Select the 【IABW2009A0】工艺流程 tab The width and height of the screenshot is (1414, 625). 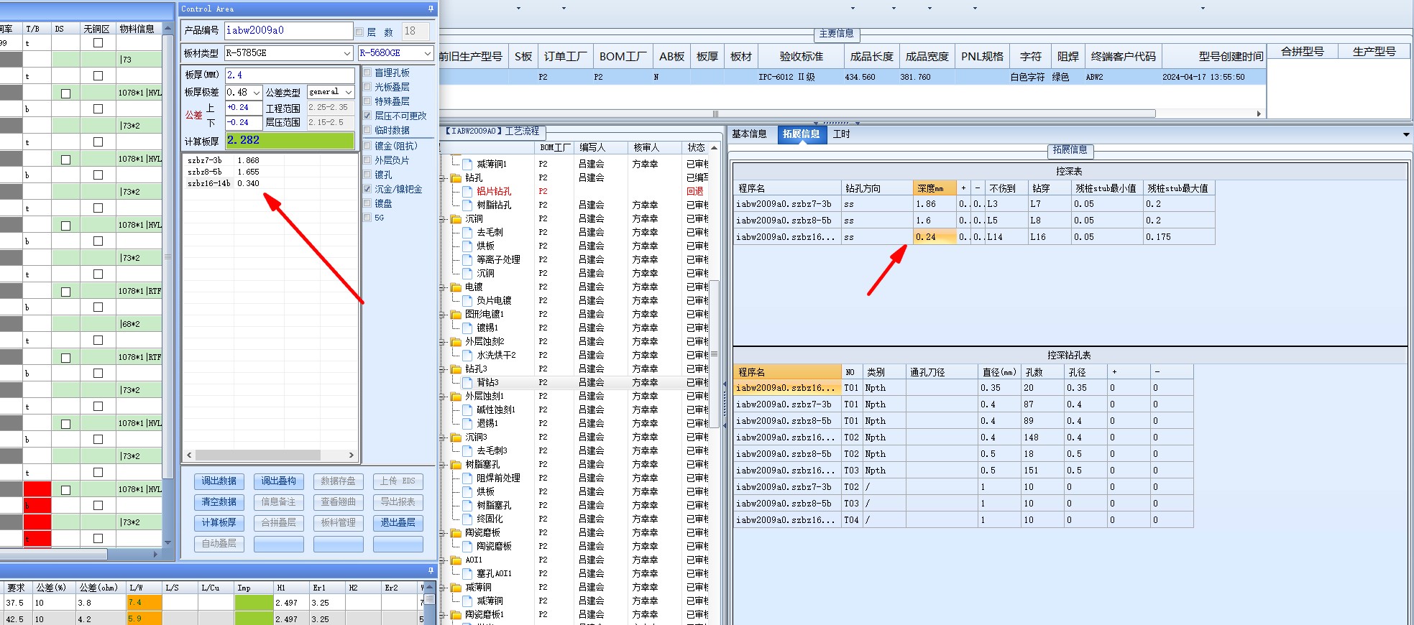coord(492,131)
